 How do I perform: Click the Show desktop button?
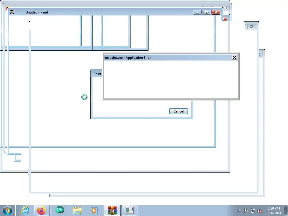[286, 210]
